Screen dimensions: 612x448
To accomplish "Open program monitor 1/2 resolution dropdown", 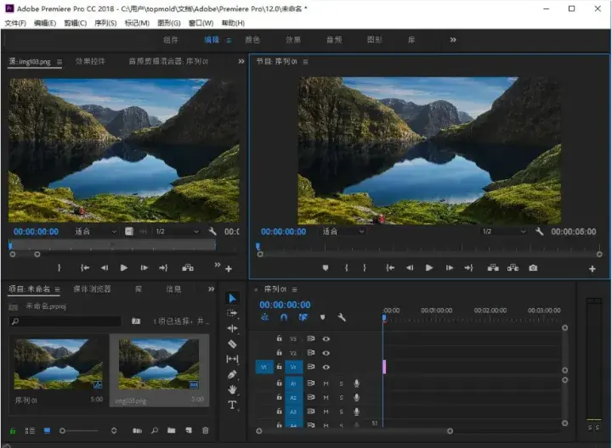I will (x=502, y=232).
